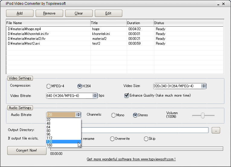Viewport: 231px width, 167px height.
Task: Click the Volumn slider thumb
Action: (x=203, y=116)
